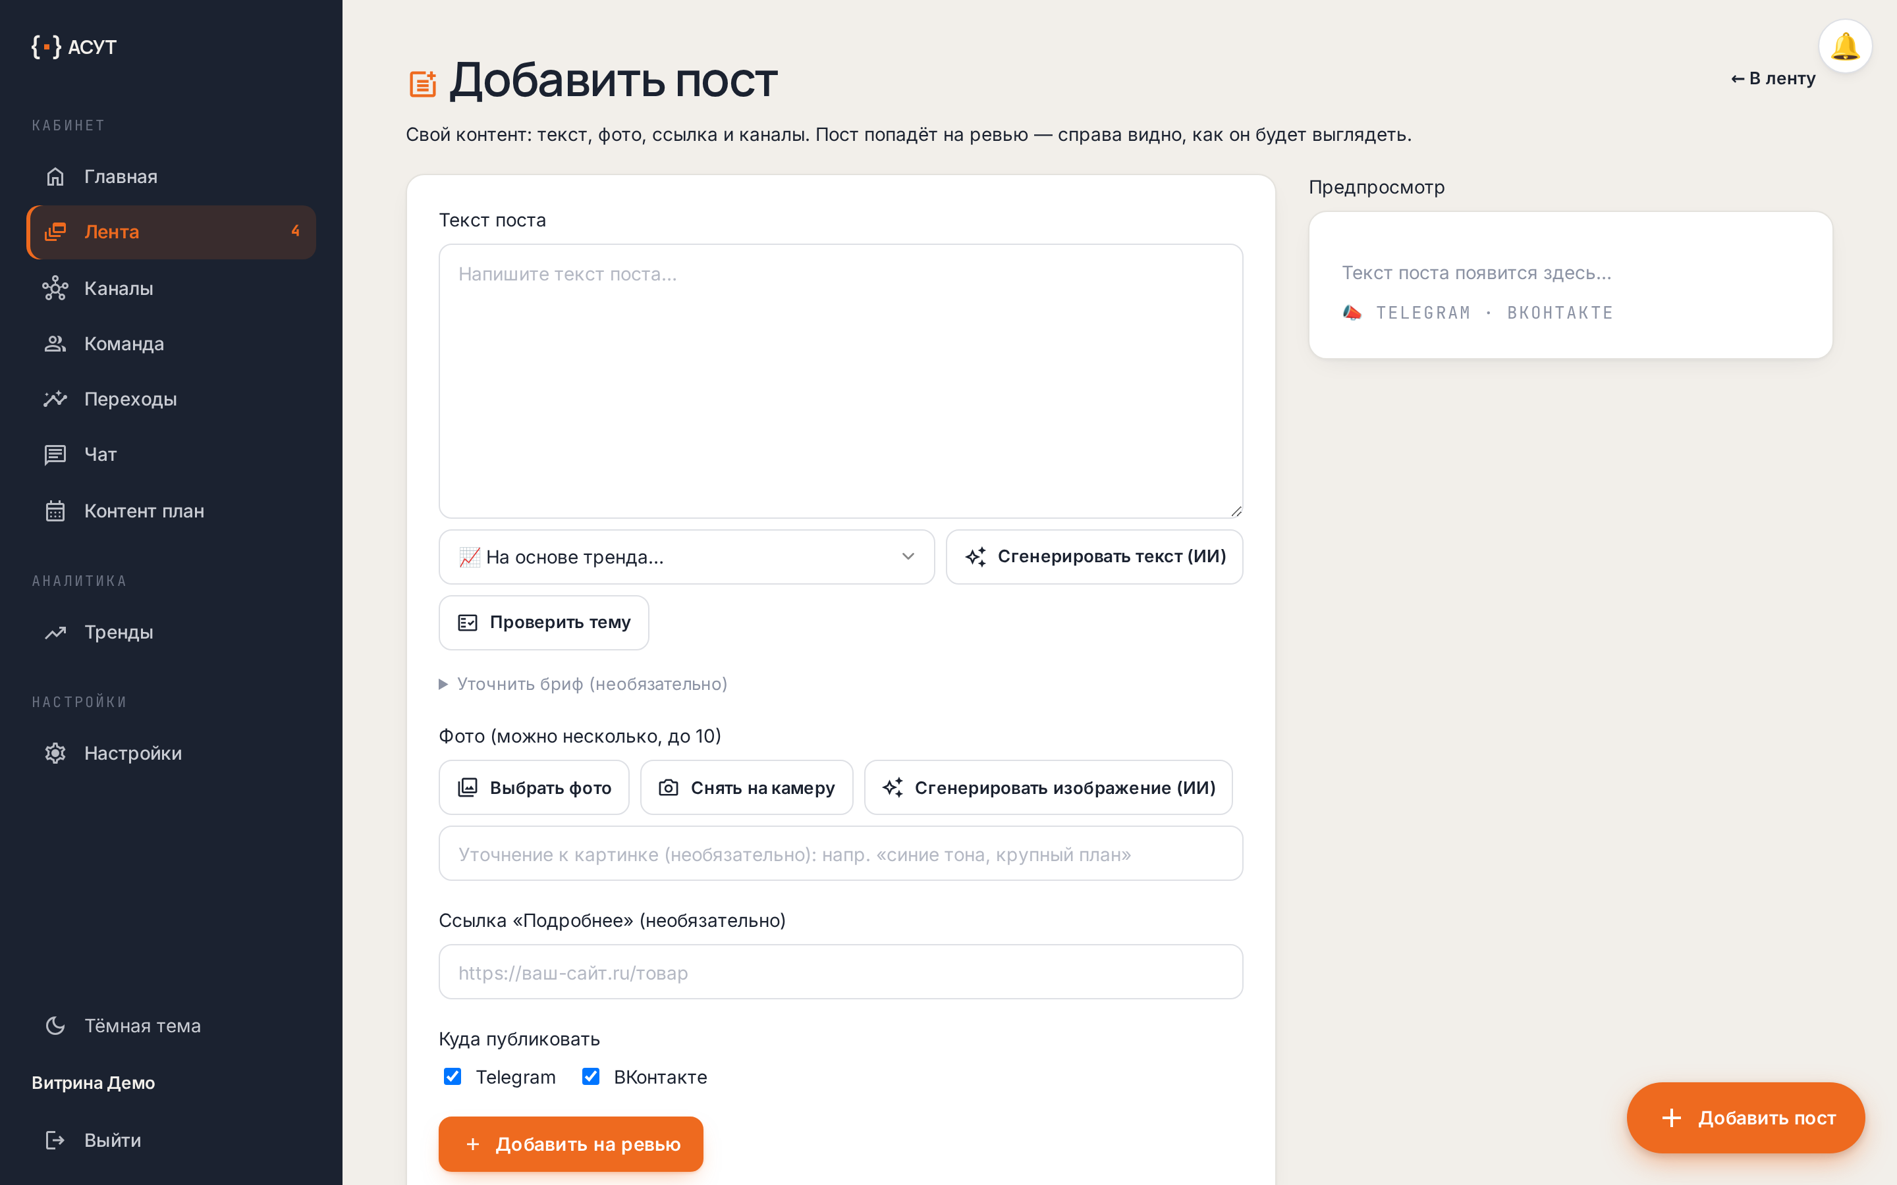Click the exit icon next to Выйти
Image resolution: width=1897 pixels, height=1185 pixels.
tap(55, 1140)
